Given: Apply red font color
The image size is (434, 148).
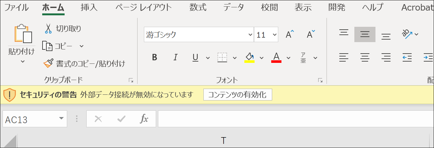Looking at the screenshot, I should point(276,57).
